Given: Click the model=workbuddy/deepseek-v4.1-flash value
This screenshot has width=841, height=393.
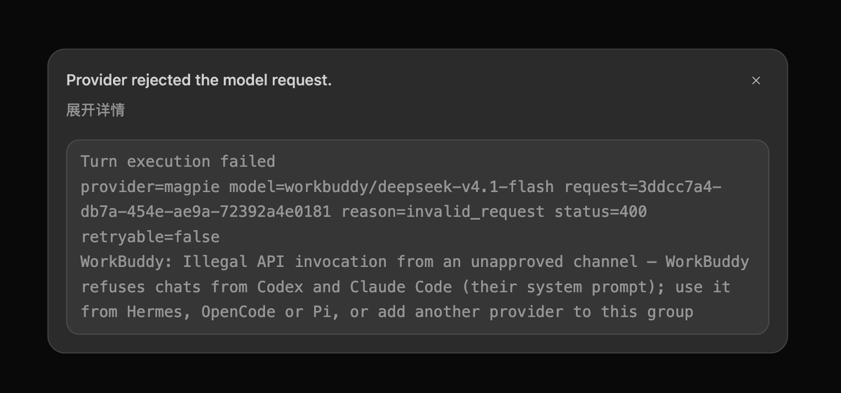Looking at the screenshot, I should pyautogui.click(x=391, y=187).
